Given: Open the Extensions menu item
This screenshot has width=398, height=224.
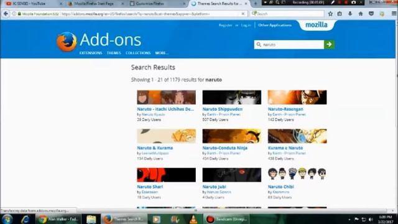Looking at the screenshot, I should tap(91, 53).
